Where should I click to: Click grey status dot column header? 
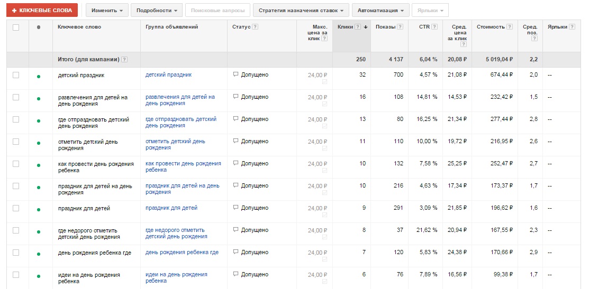tap(38, 27)
